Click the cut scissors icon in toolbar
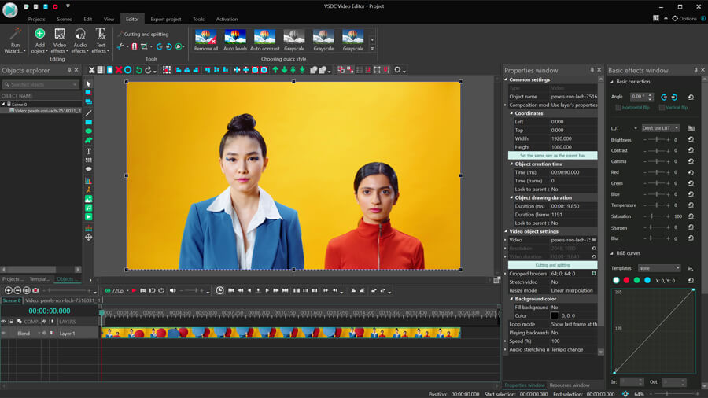 coord(92,70)
